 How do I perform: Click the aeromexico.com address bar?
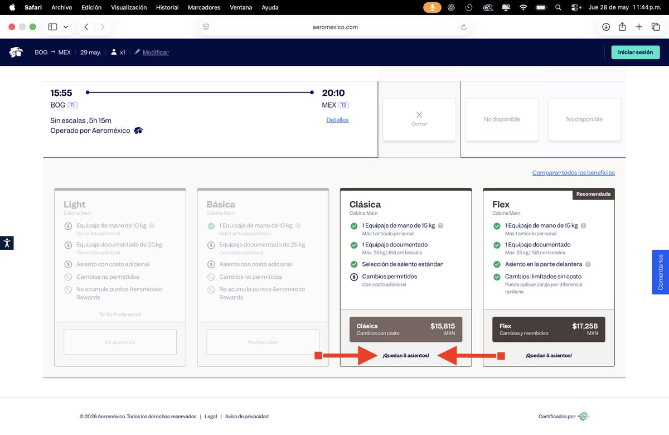click(x=334, y=27)
